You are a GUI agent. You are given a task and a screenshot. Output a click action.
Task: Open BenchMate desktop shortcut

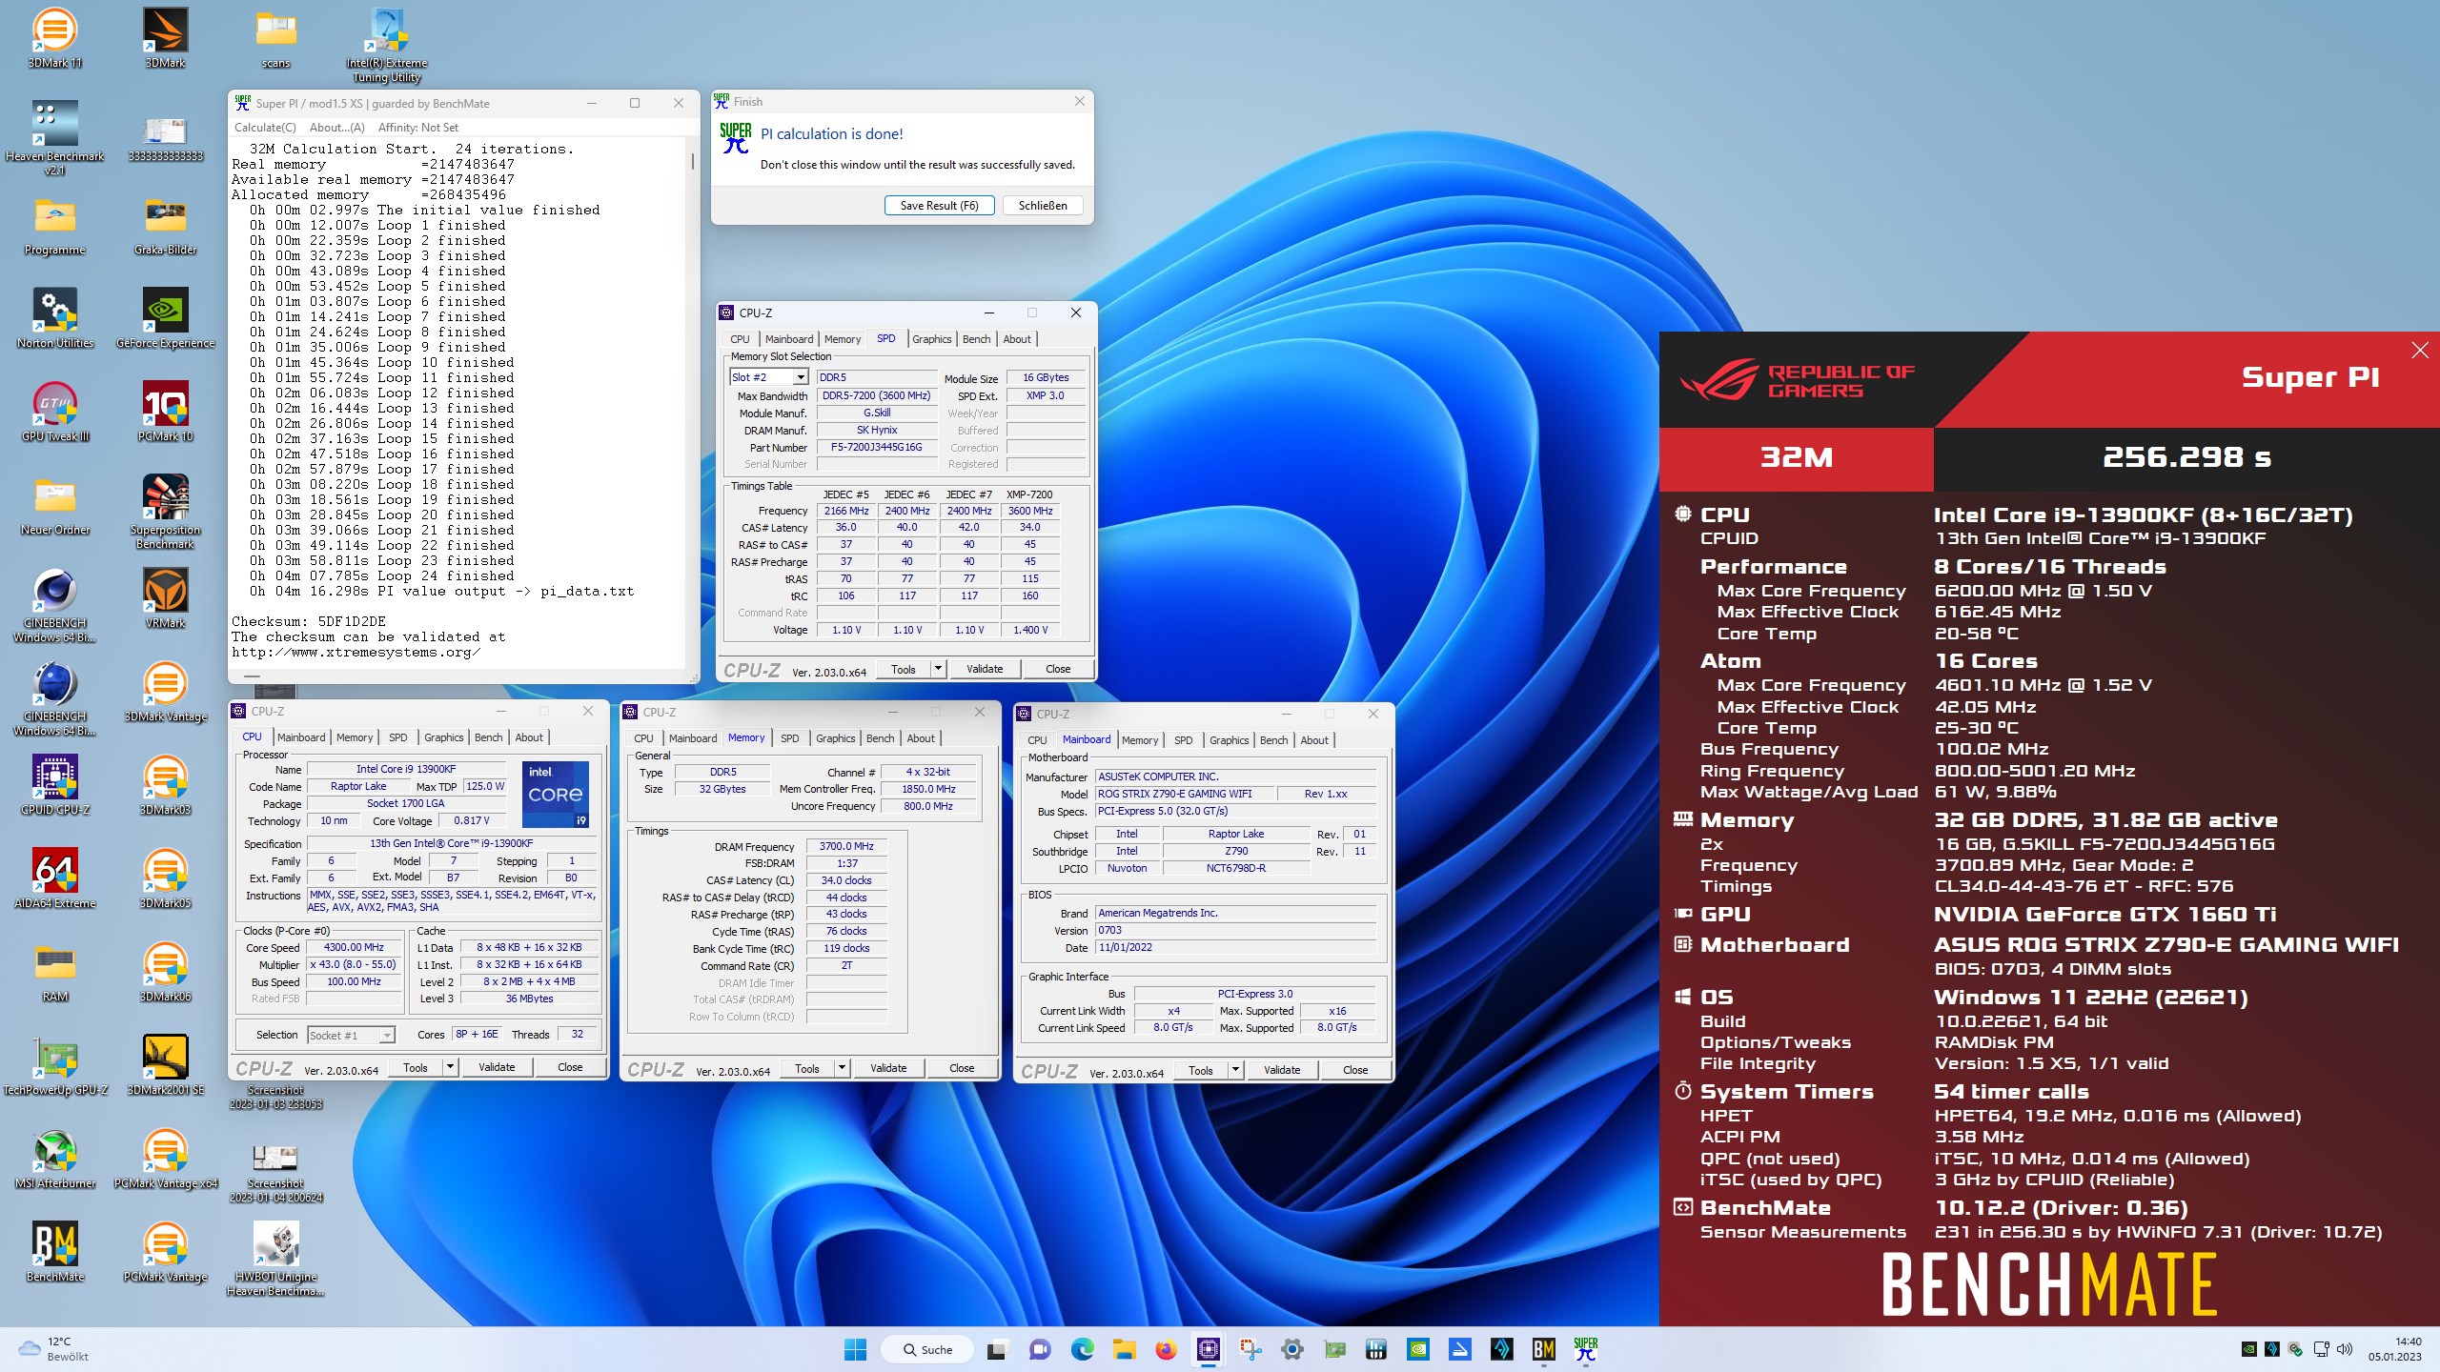(55, 1252)
